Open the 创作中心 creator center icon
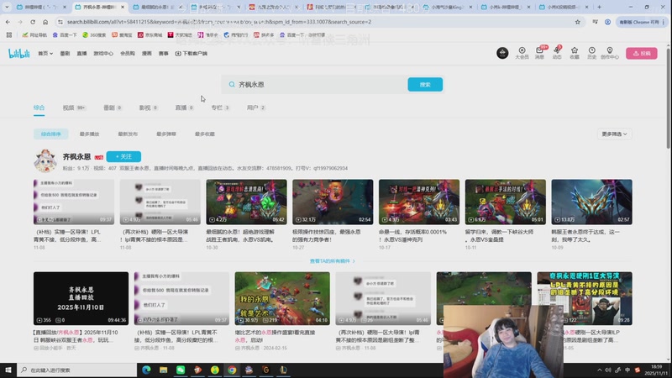672x378 pixels. point(610,53)
